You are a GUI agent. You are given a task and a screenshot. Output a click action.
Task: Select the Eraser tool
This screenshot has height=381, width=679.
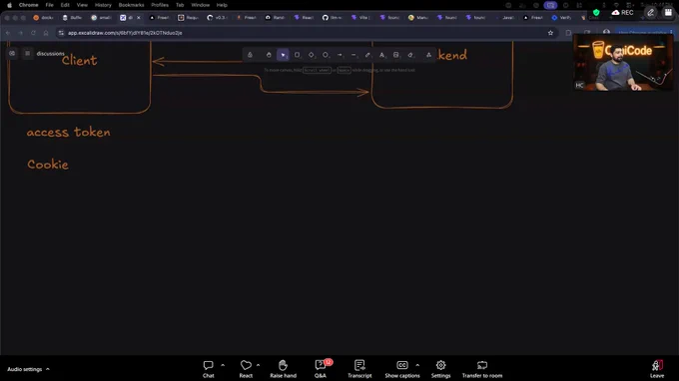point(410,55)
